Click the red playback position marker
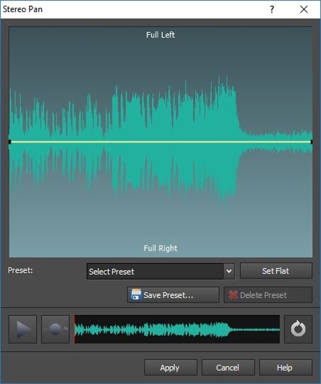The image size is (321, 384). pos(75,329)
